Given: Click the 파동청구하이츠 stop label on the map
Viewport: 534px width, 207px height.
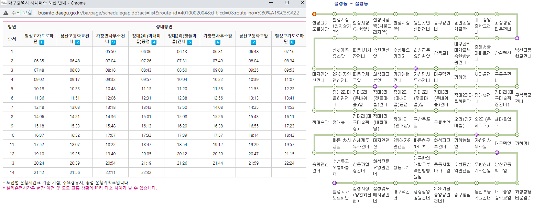Looking at the screenshot, I should 422,143.
